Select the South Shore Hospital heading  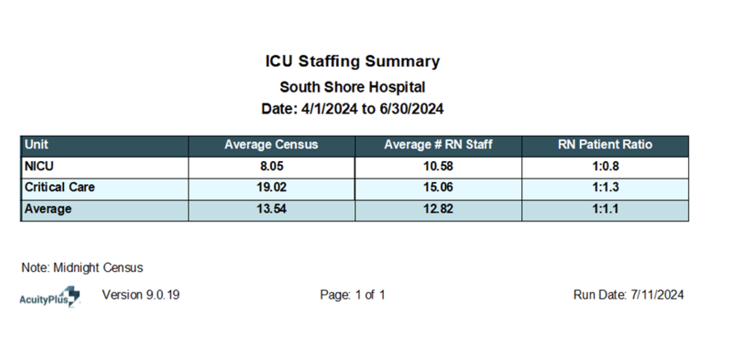point(352,87)
